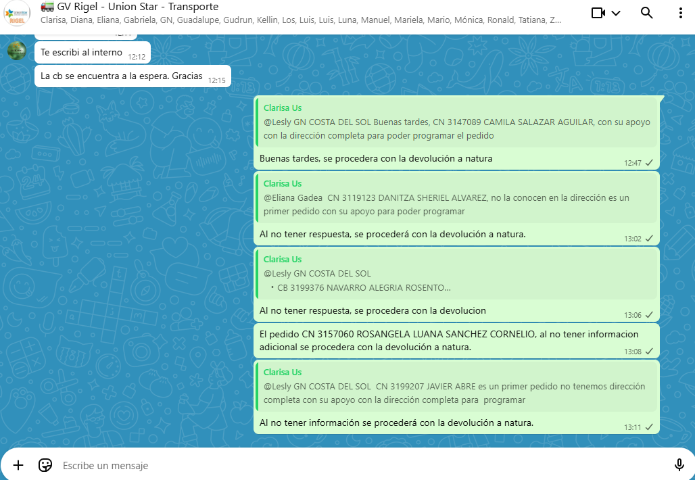Open the three-dot chat menu
Viewport: 695px width, 480px height.
pos(680,13)
